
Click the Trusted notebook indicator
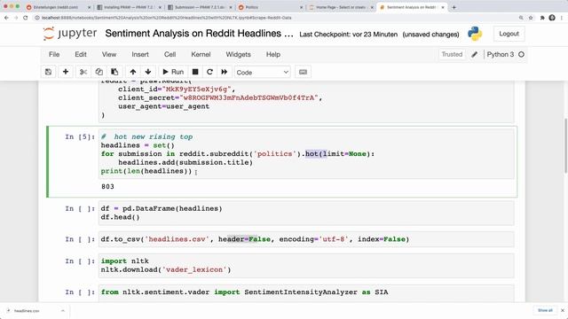pyautogui.click(x=452, y=54)
